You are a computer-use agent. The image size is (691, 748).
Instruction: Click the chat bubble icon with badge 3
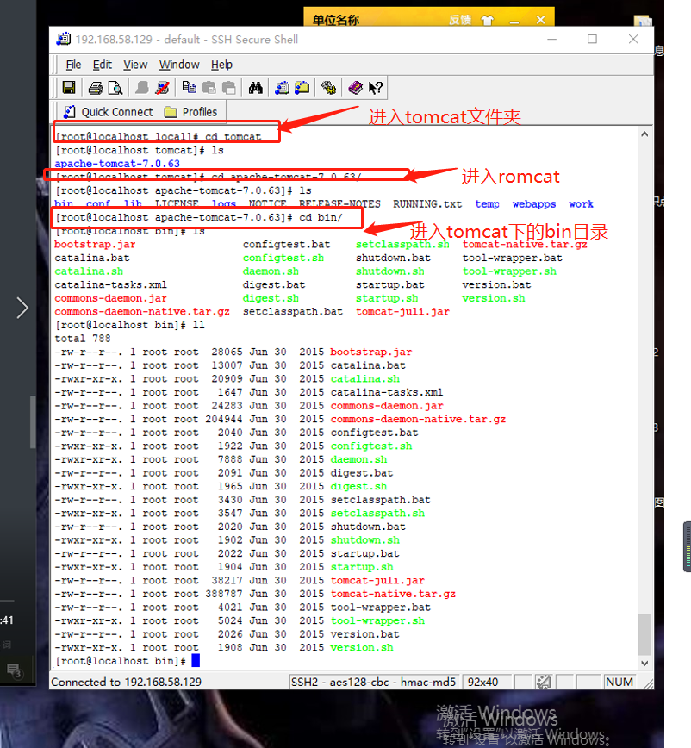pos(15,670)
